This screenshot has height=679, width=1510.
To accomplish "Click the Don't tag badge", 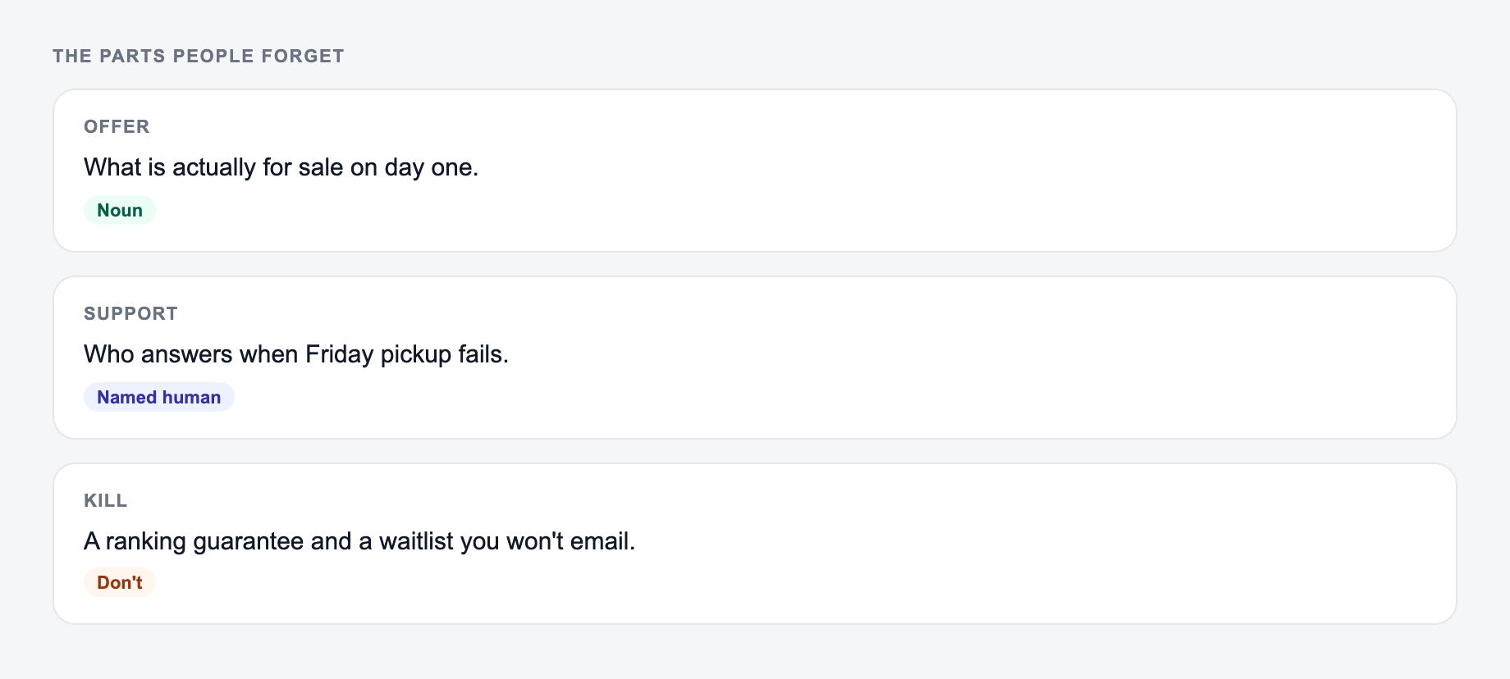I will click(x=120, y=582).
